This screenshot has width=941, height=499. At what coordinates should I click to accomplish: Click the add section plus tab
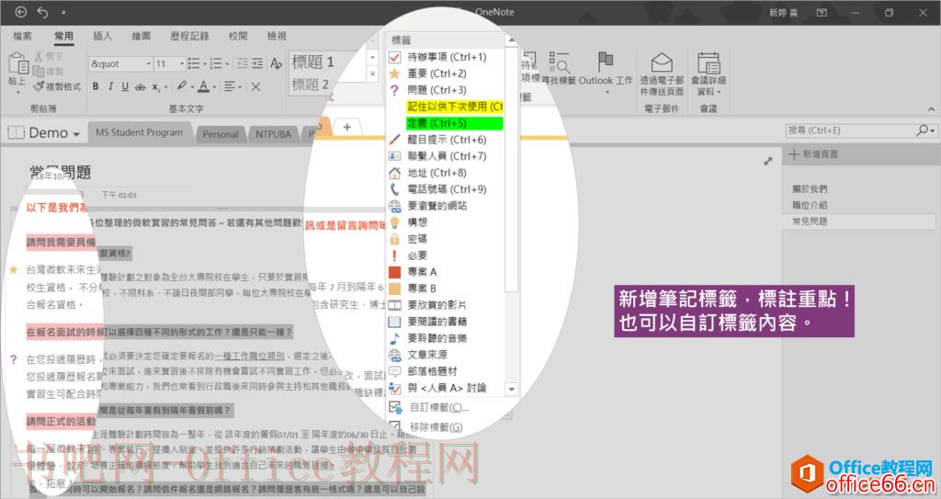pos(346,128)
